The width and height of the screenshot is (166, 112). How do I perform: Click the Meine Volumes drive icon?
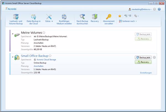(17, 35)
